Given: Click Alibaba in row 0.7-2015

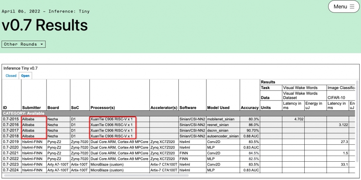Looking at the screenshot, I should pyautogui.click(x=28, y=119).
